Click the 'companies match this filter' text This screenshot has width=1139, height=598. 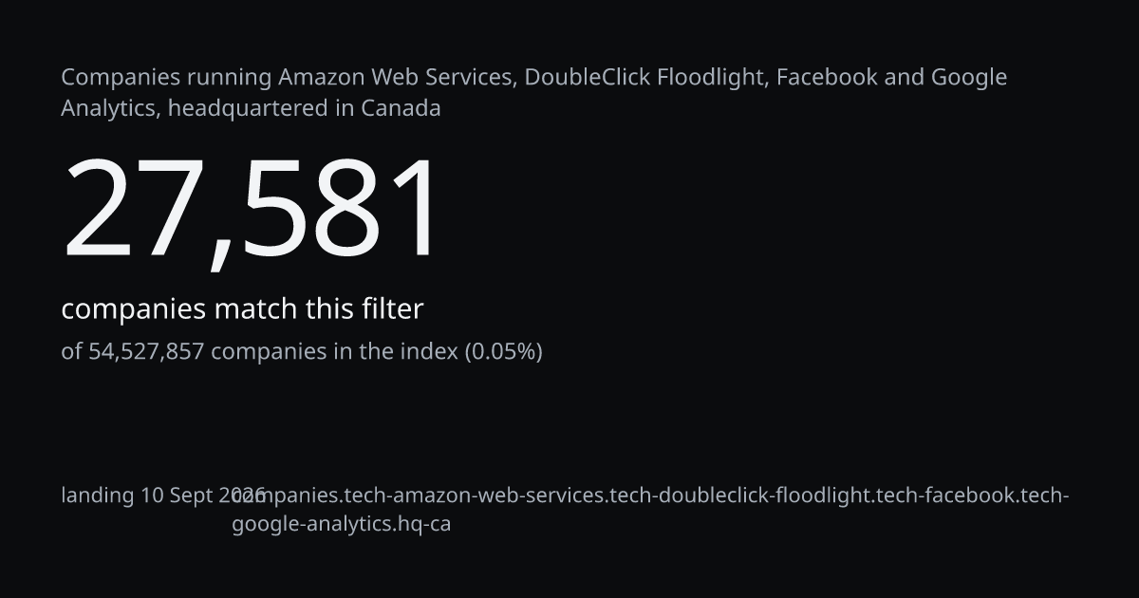click(x=242, y=309)
